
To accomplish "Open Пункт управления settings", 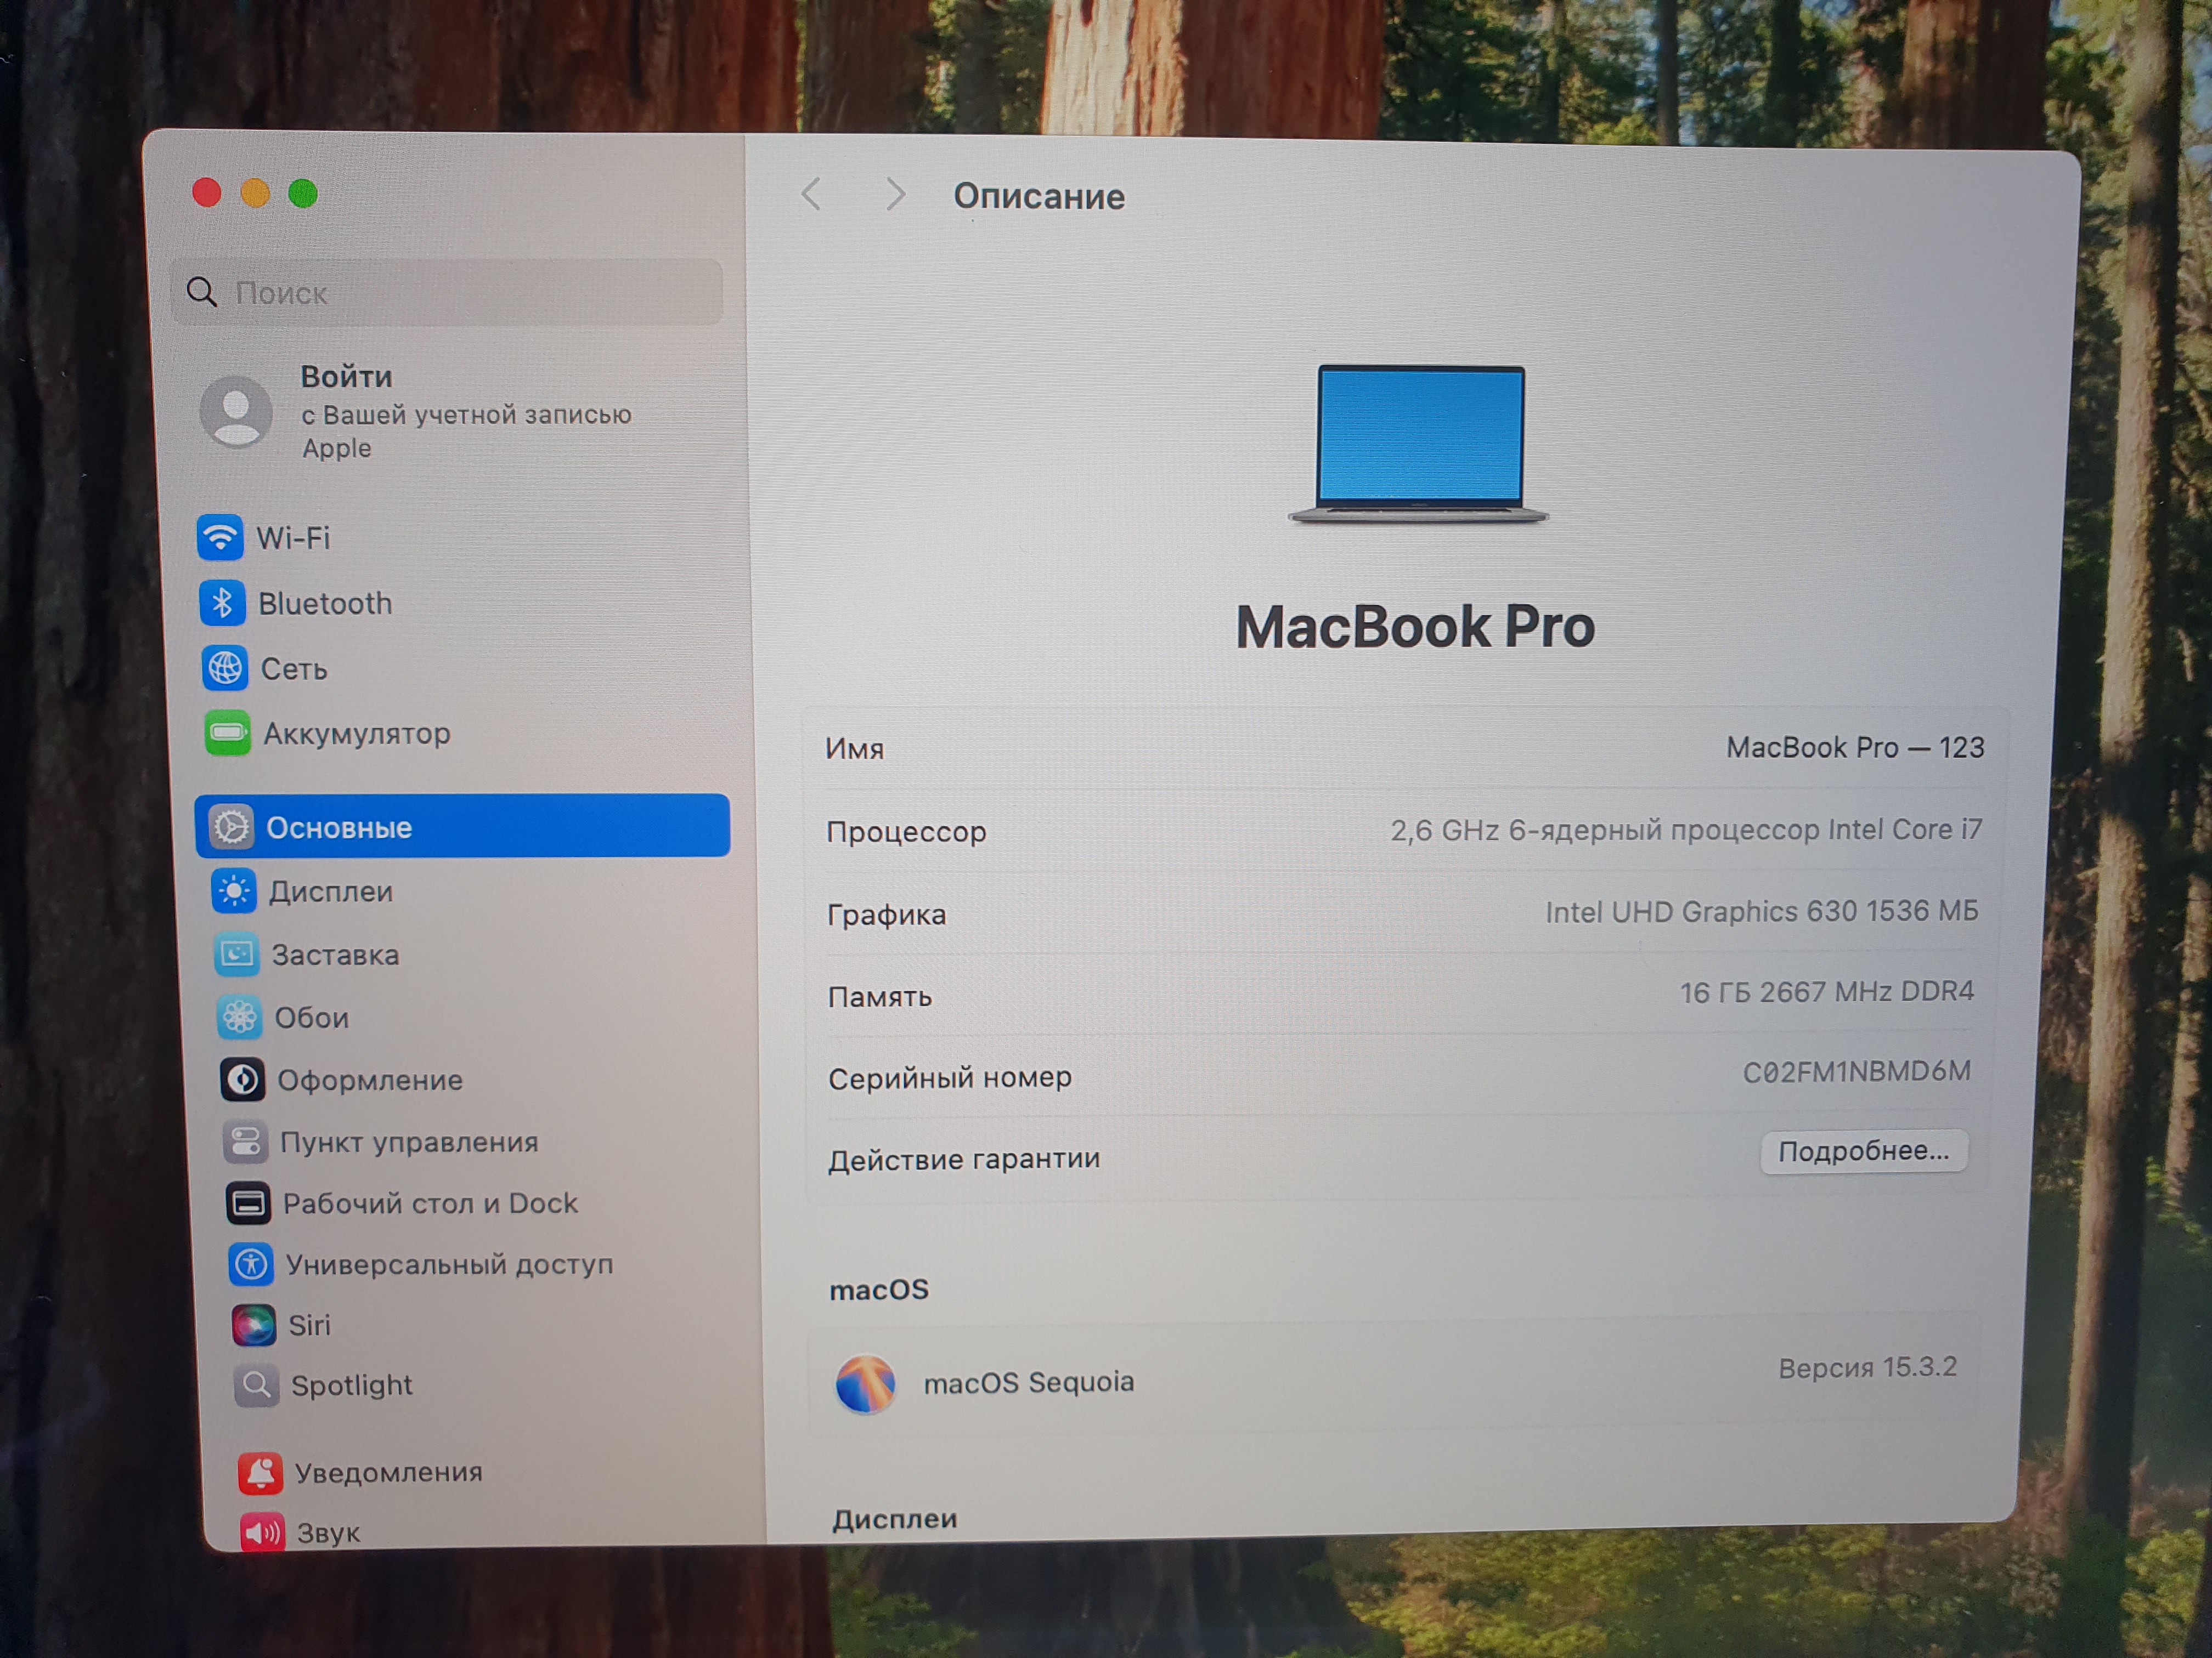I will 408,1142.
